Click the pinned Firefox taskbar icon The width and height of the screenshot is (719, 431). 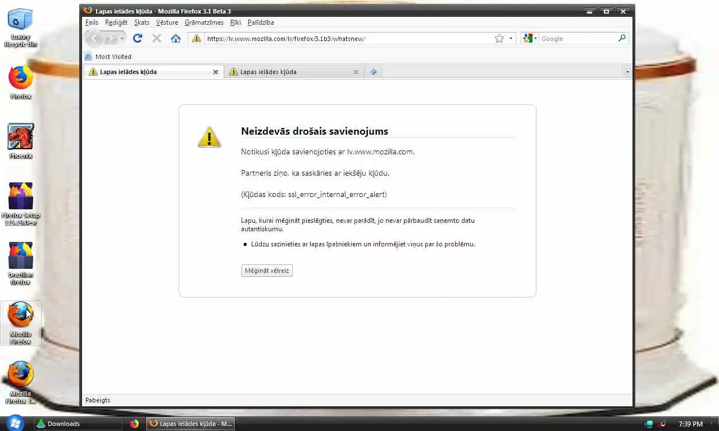tap(134, 424)
